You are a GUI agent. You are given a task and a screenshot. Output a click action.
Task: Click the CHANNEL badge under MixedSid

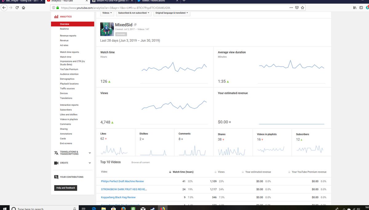point(121,34)
